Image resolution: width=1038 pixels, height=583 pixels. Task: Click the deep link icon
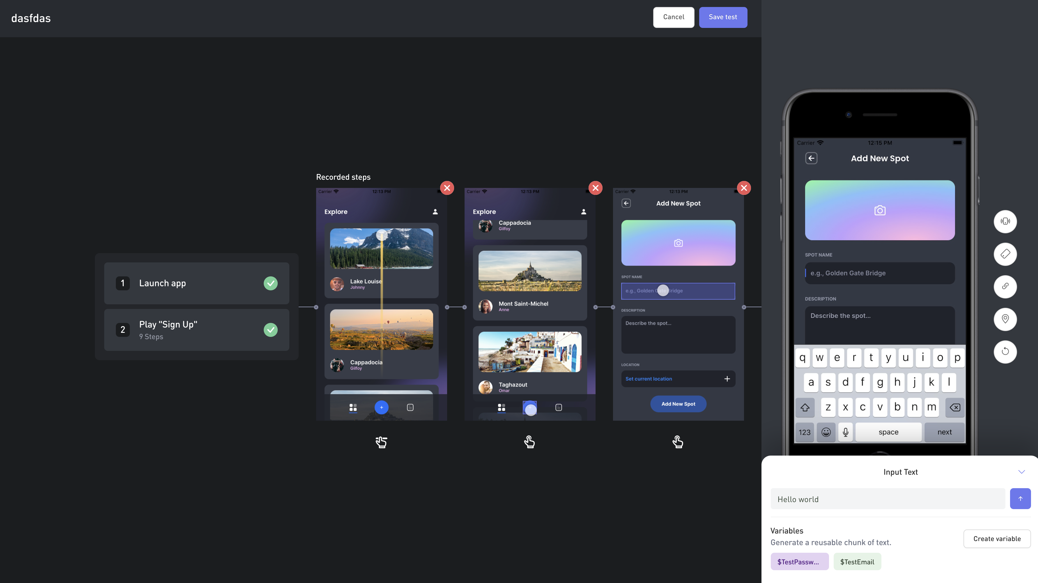tap(1005, 287)
